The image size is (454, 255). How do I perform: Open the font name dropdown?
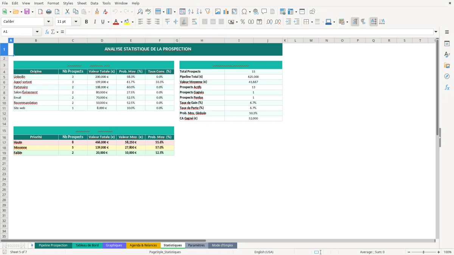point(48,22)
